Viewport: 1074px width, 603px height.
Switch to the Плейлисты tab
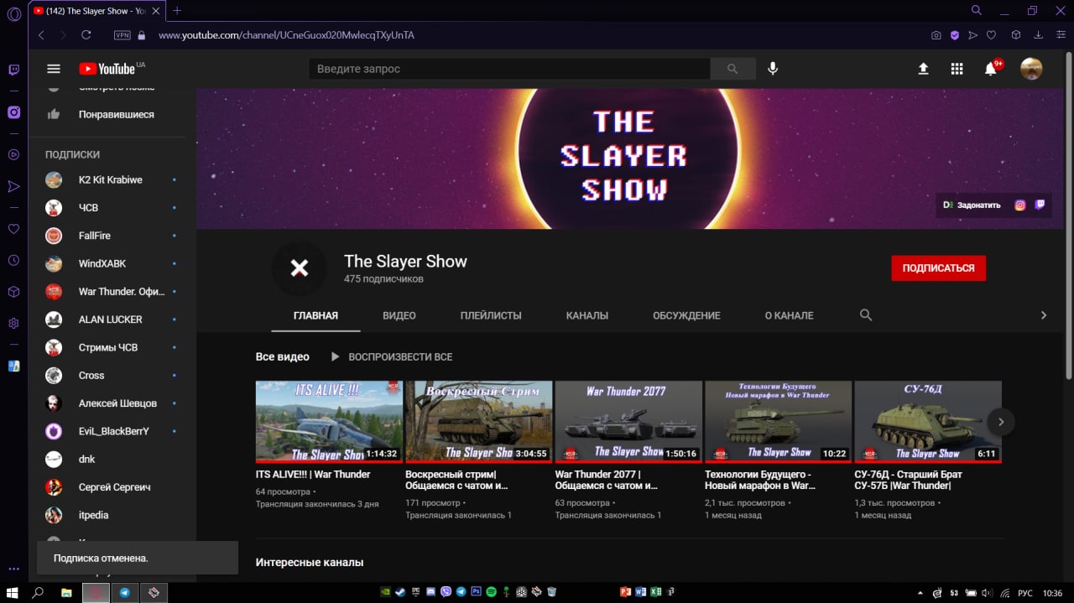[491, 315]
